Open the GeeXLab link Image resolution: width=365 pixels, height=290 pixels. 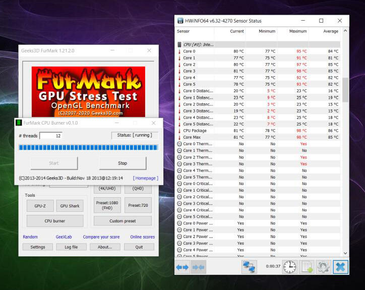click(x=64, y=237)
